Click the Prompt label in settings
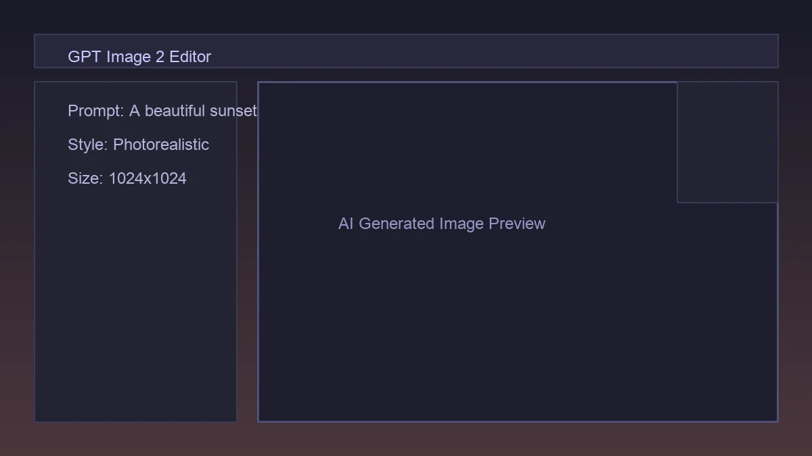 click(x=93, y=111)
